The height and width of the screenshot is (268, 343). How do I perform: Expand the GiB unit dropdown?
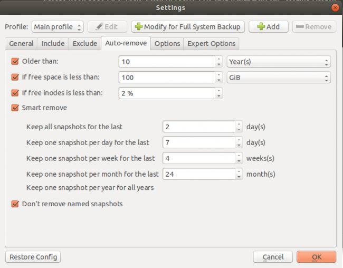[279, 78]
